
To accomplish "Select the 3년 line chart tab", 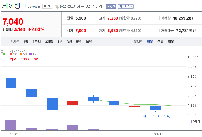I will [x=69, y=42].
